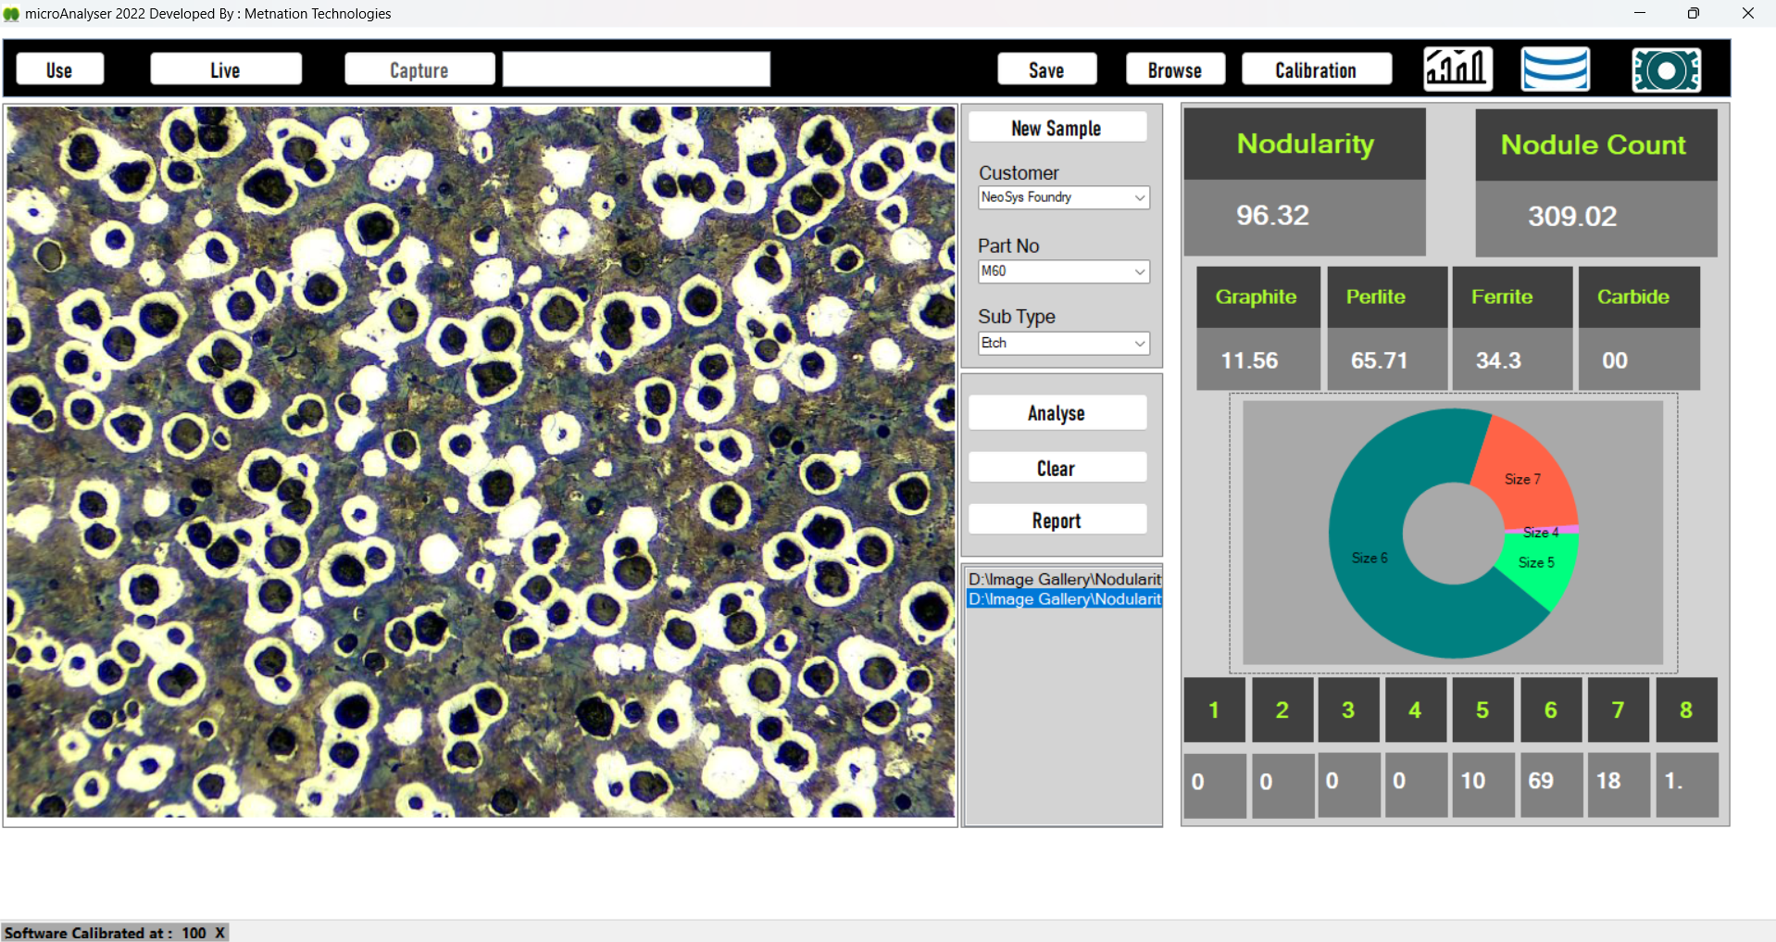Screen dimensions: 1776x942
Task: Expand the Sub Type dropdown
Action: pyautogui.click(x=1139, y=344)
